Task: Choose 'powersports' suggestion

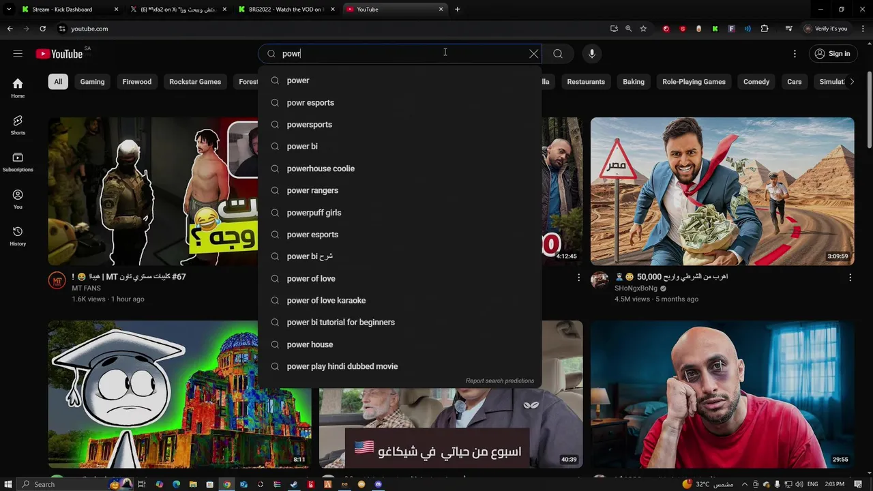Action: click(x=400, y=125)
